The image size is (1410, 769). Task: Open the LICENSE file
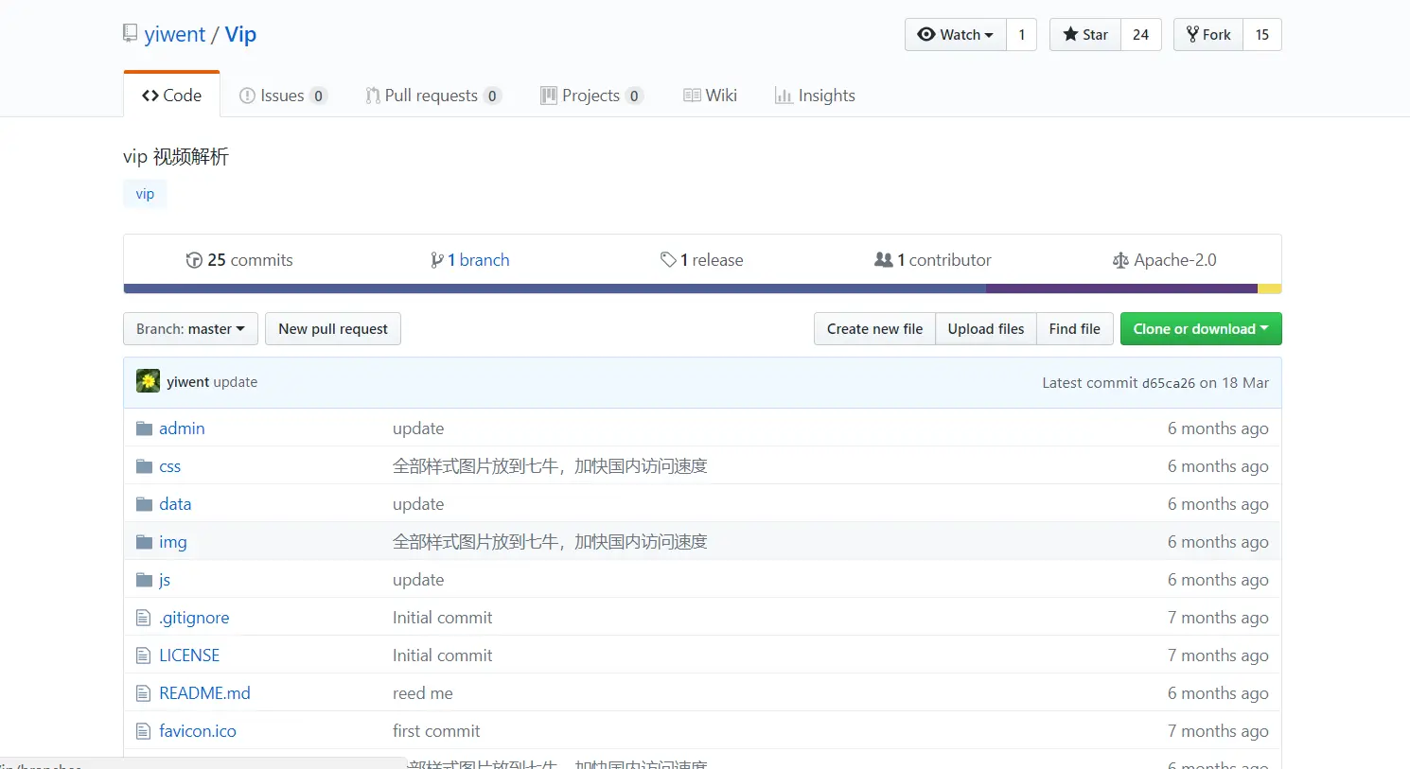click(189, 655)
